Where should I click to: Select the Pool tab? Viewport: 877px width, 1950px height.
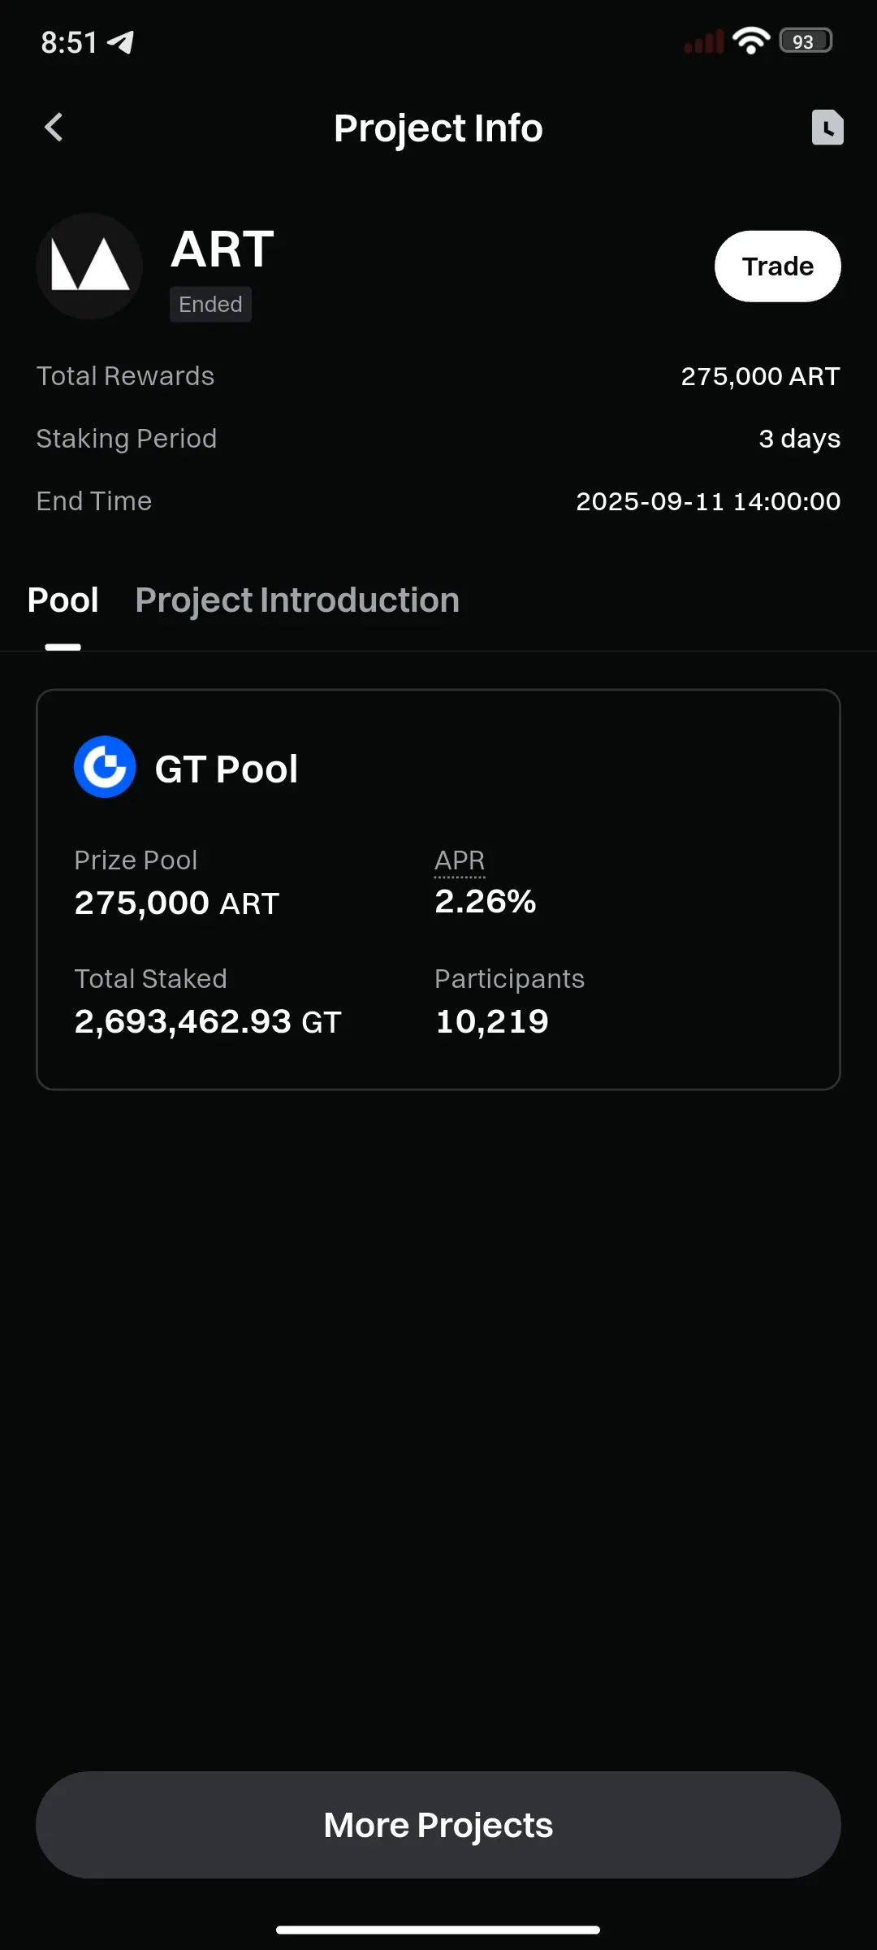point(63,600)
